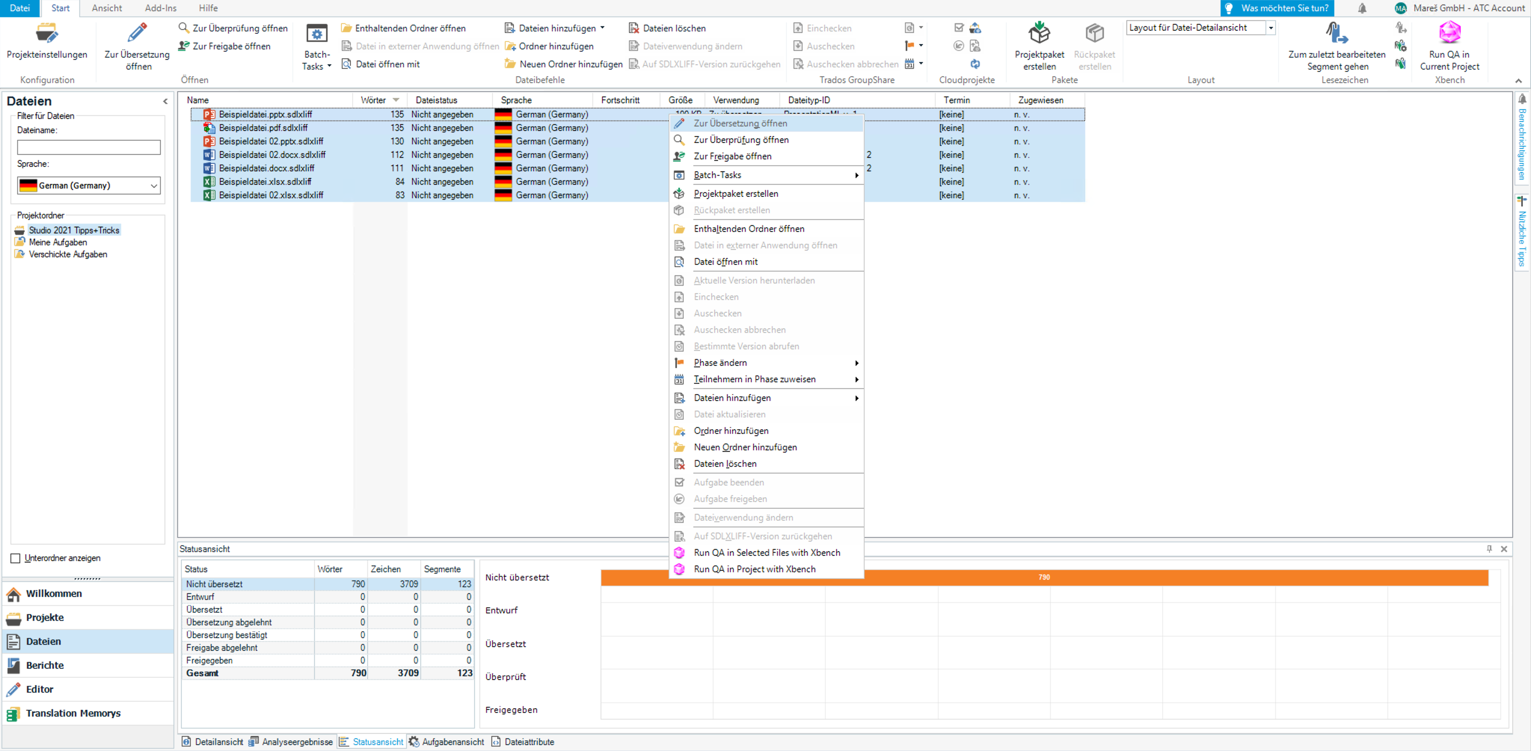Open the notifications bell icon
1531x751 pixels.
click(1362, 8)
